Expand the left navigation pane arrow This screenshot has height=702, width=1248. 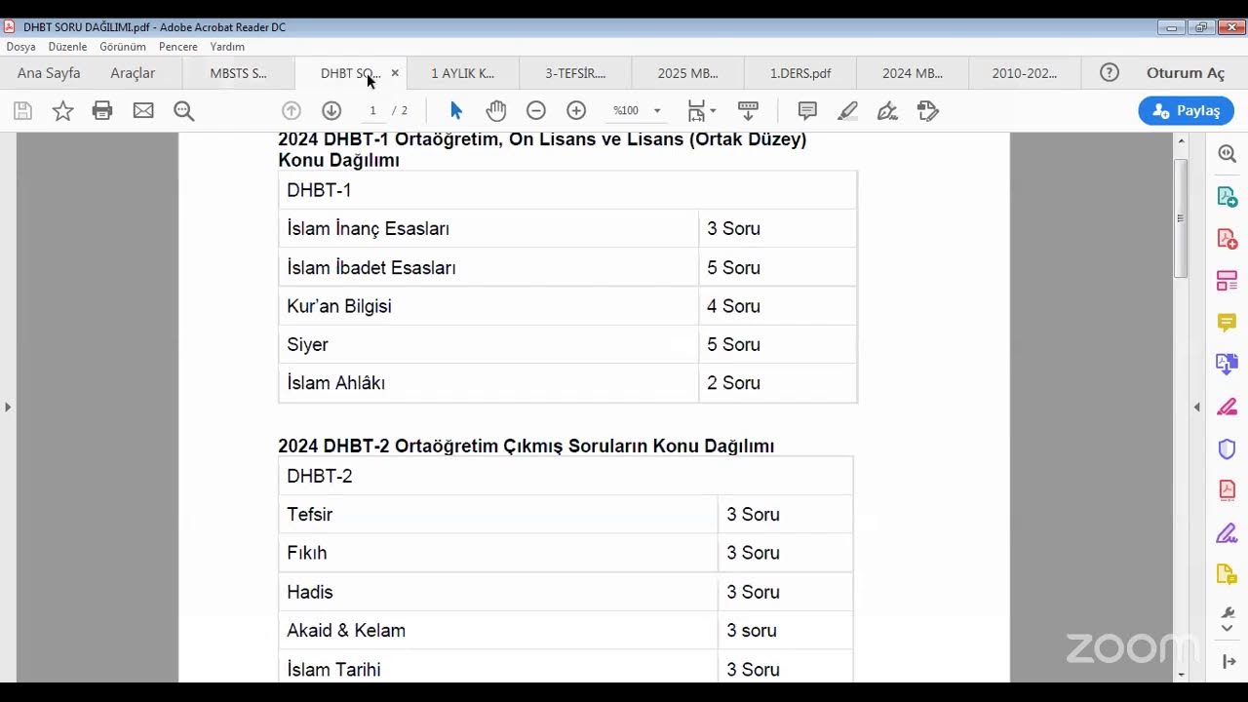tap(8, 407)
